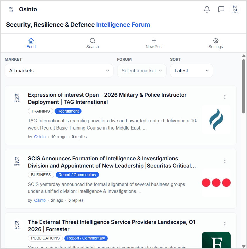Click Osinto author link on 2h ago post

tap(40, 200)
